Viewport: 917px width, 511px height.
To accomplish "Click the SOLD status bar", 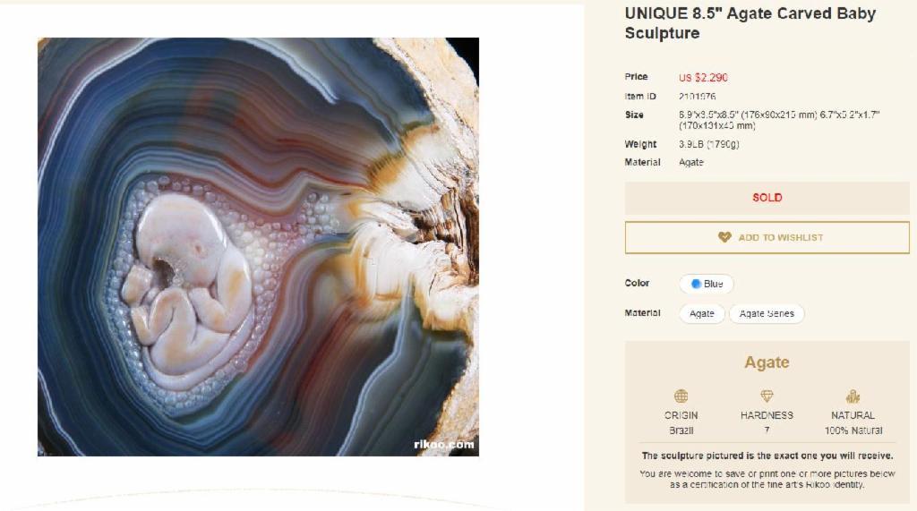I will [x=767, y=198].
